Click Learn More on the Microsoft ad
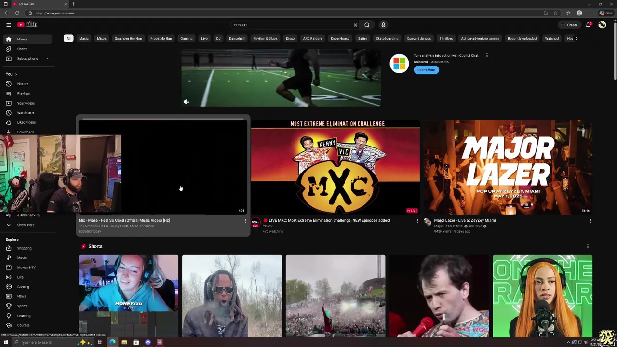The image size is (617, 347). click(426, 70)
